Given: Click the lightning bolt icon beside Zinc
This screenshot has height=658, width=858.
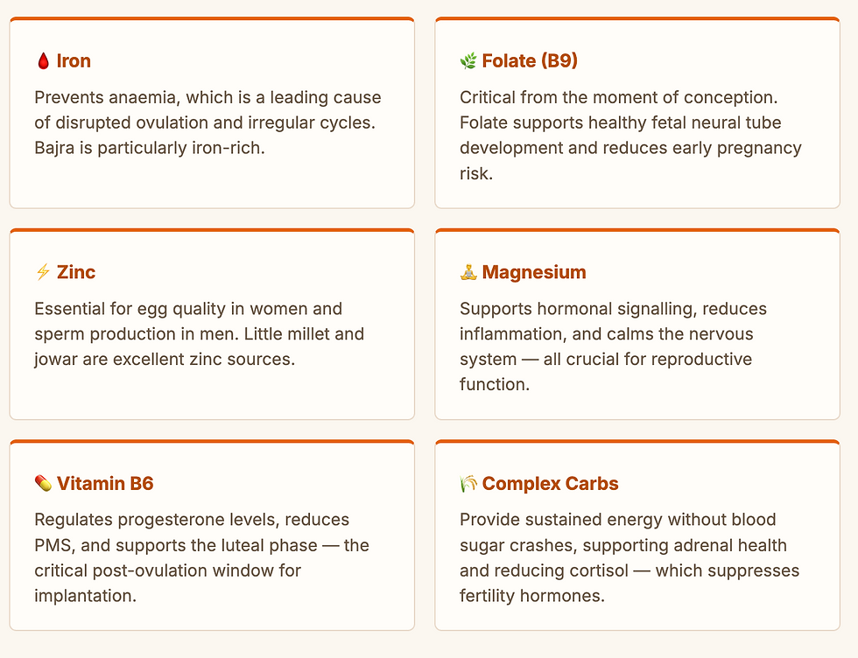Looking at the screenshot, I should coord(43,272).
